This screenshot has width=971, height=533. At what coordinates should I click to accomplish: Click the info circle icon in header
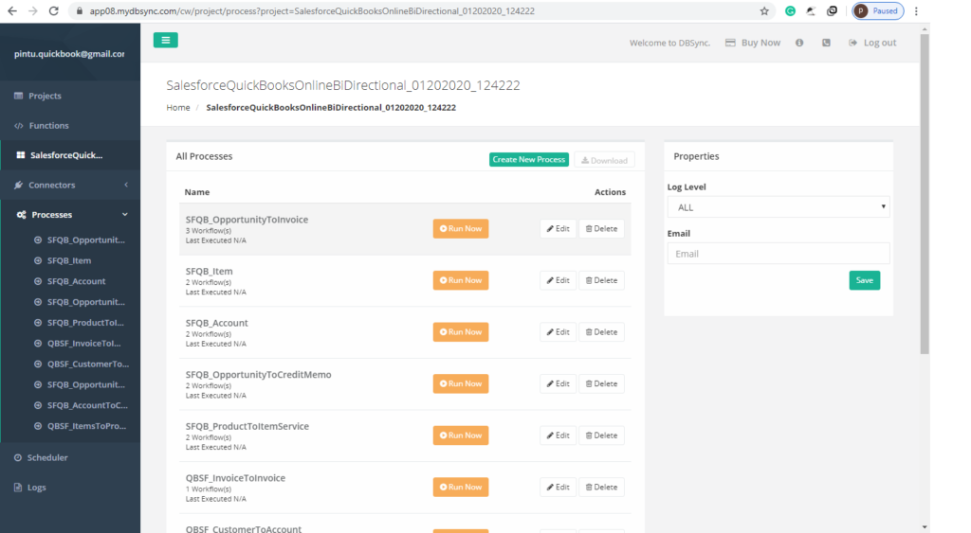coord(799,43)
